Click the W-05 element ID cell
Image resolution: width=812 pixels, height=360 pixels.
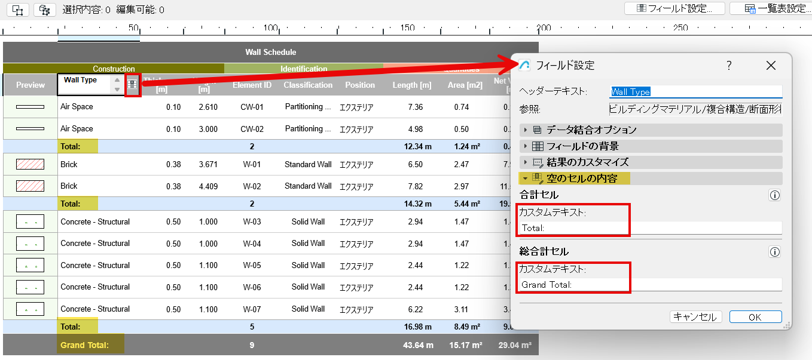252,265
